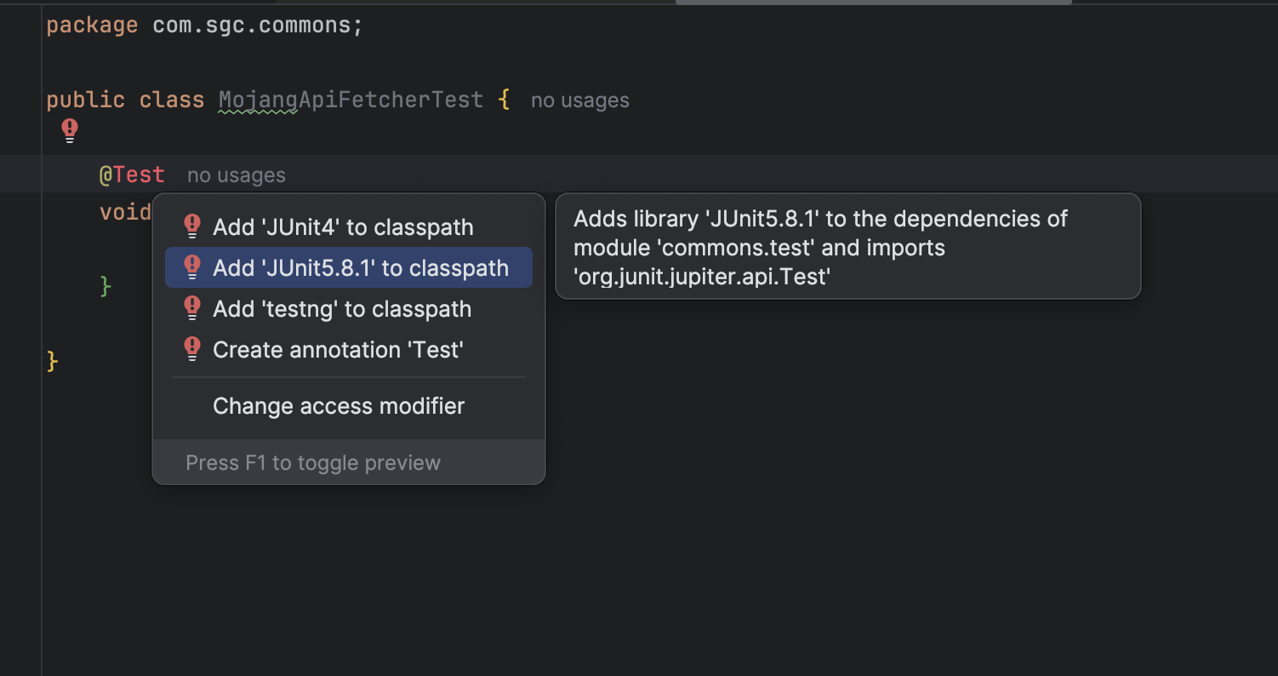
Task: Click the 'Press F1 to toggle preview' hint
Action: point(313,463)
